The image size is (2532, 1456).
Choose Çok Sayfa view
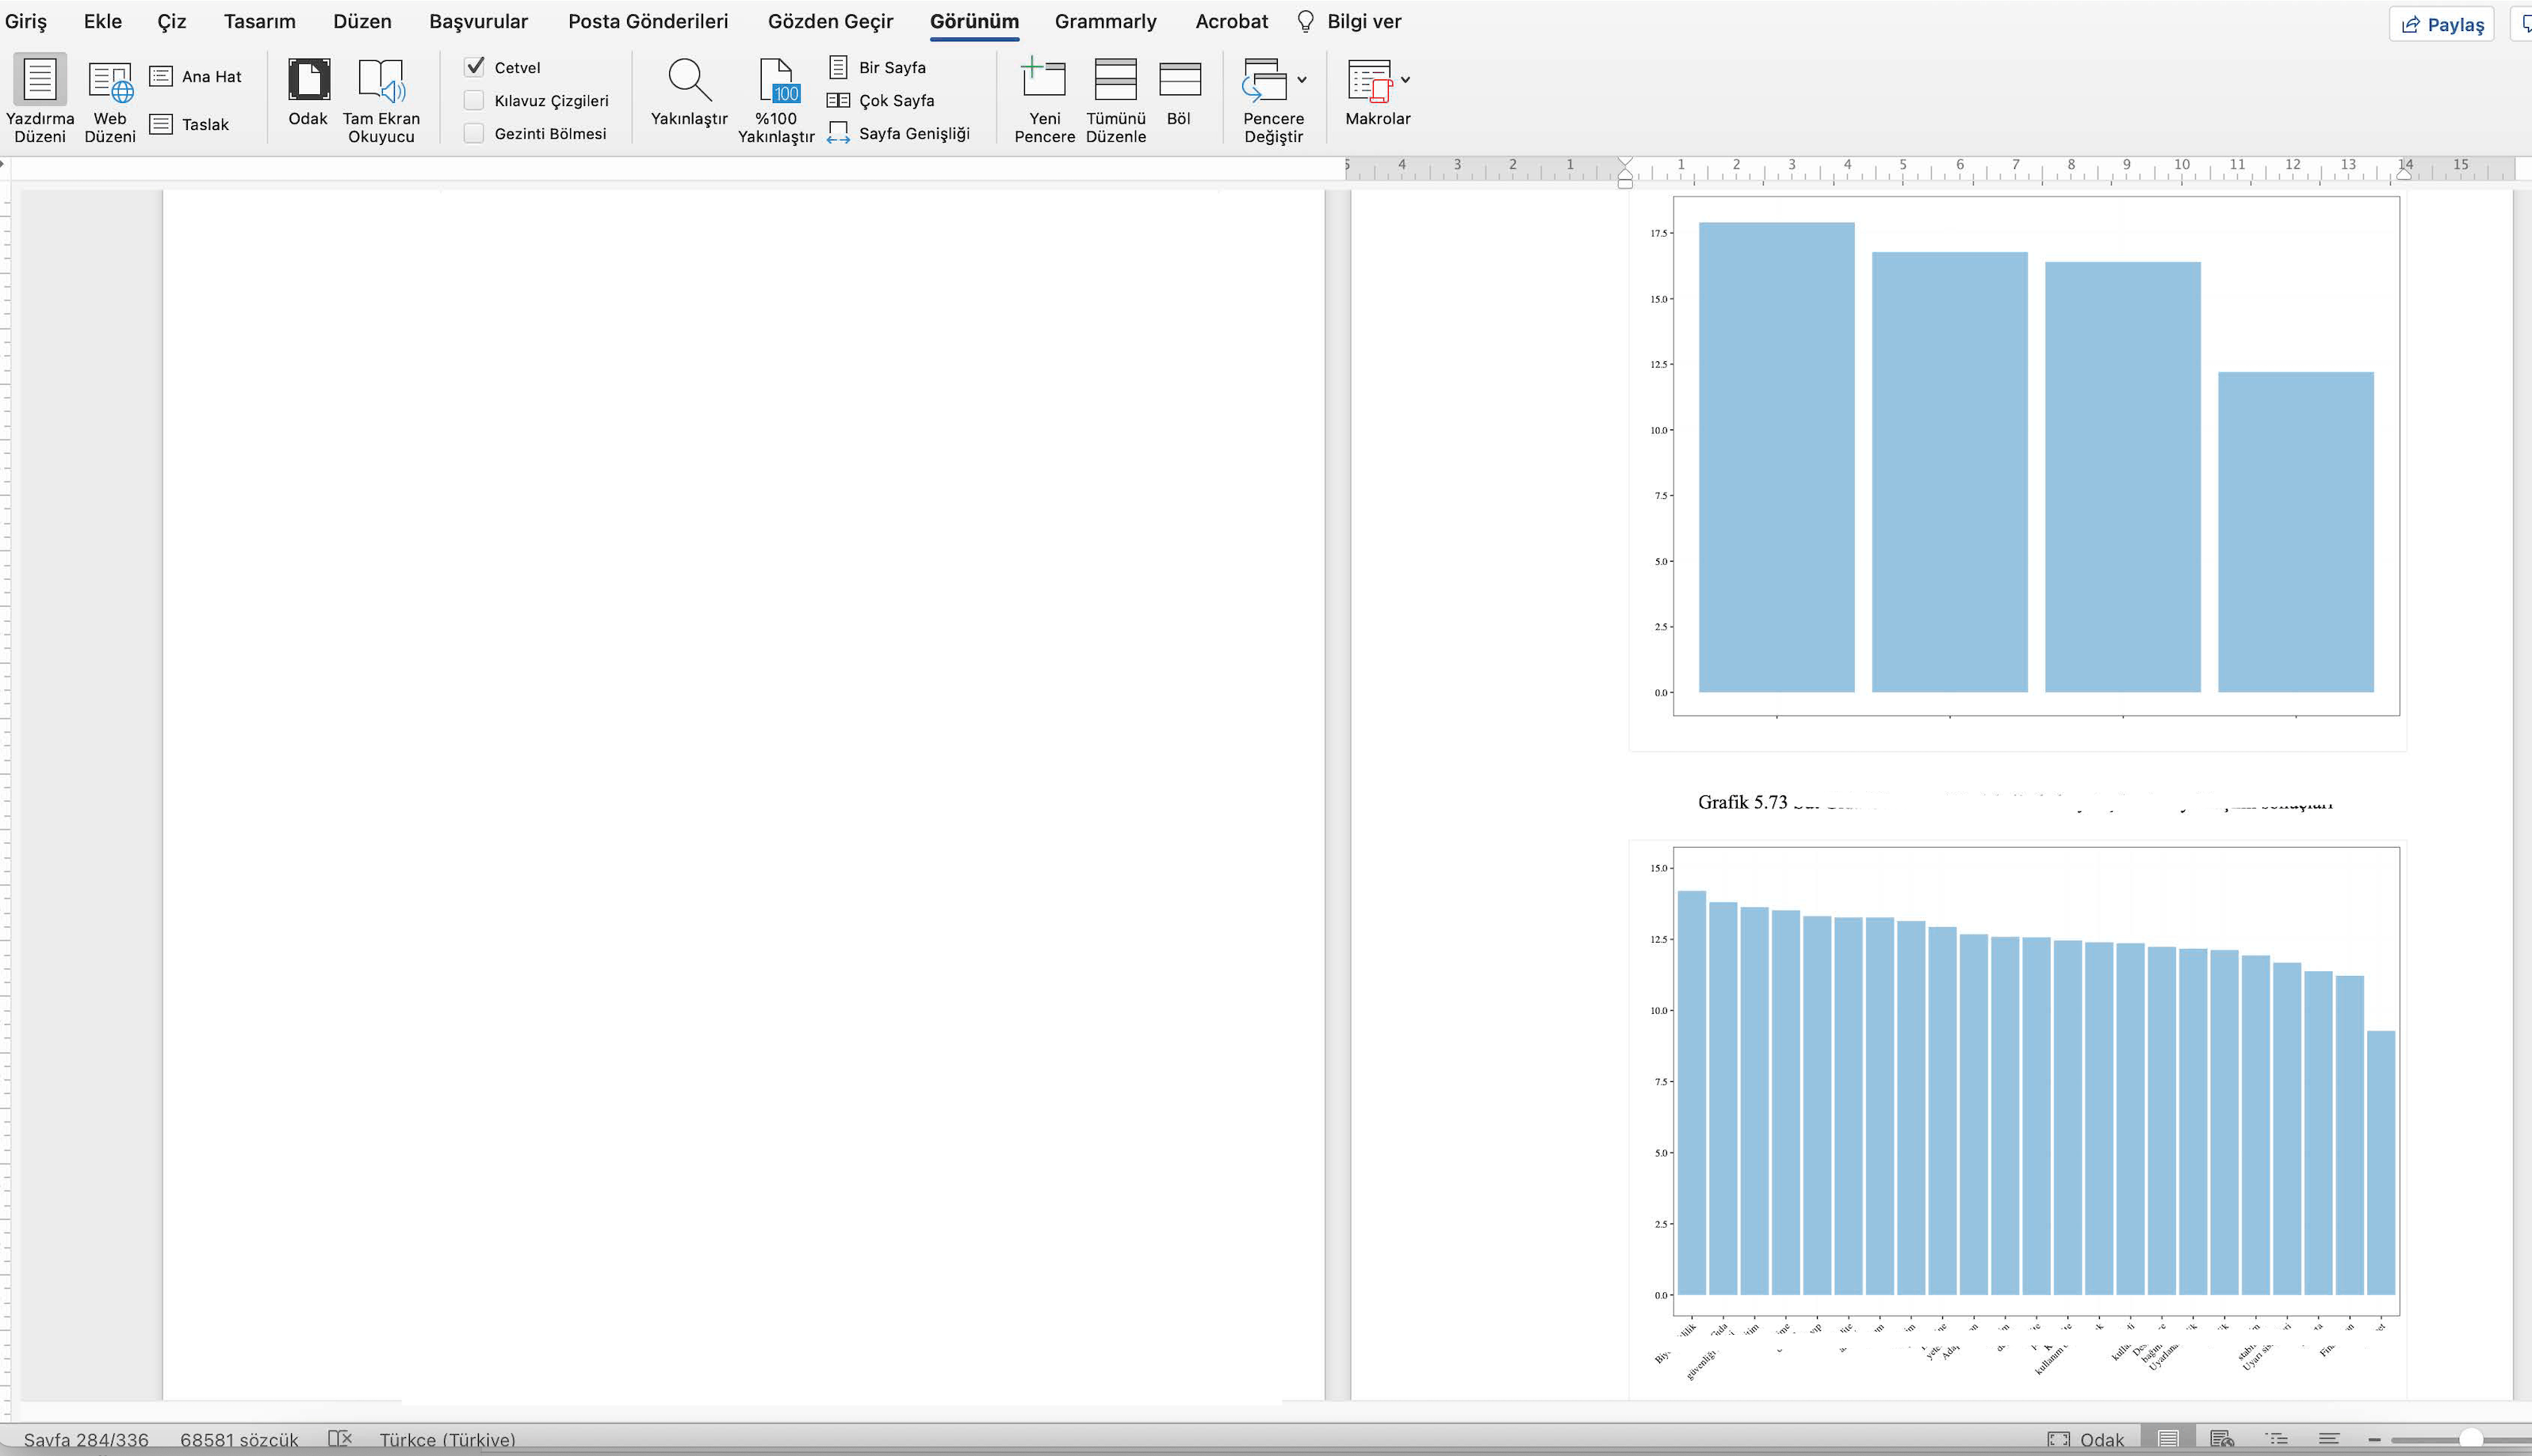pos(882,100)
